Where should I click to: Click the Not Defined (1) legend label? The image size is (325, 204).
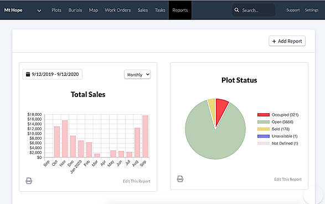(x=285, y=143)
